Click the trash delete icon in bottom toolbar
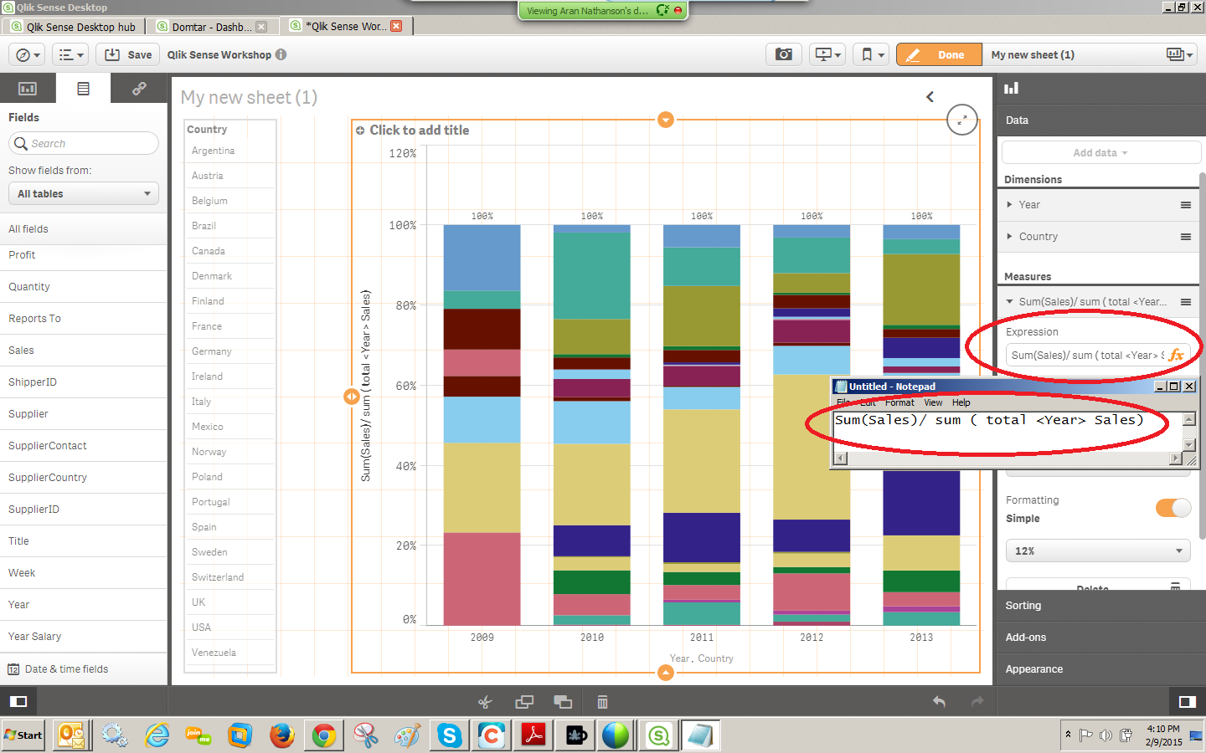The width and height of the screenshot is (1206, 753). (602, 702)
